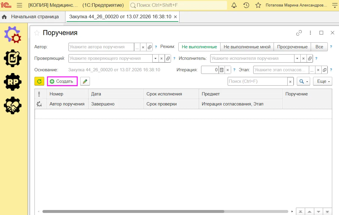Select the Просроченные mode
Viewport: 339px width, 215px height.
[292, 47]
